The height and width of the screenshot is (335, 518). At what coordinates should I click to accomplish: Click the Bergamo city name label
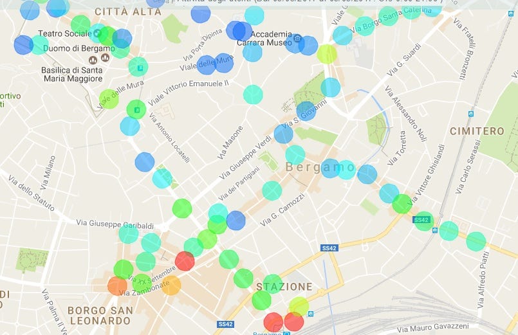point(320,167)
